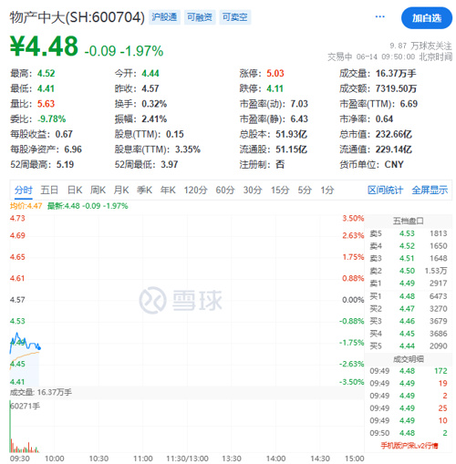Click the 均价:4.47 indicator label
This screenshot has width=456, height=464.
(26, 206)
